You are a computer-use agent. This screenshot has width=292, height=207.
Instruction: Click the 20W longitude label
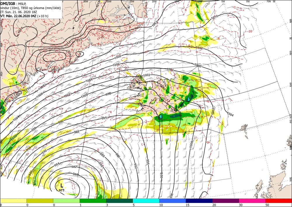click(154, 1)
